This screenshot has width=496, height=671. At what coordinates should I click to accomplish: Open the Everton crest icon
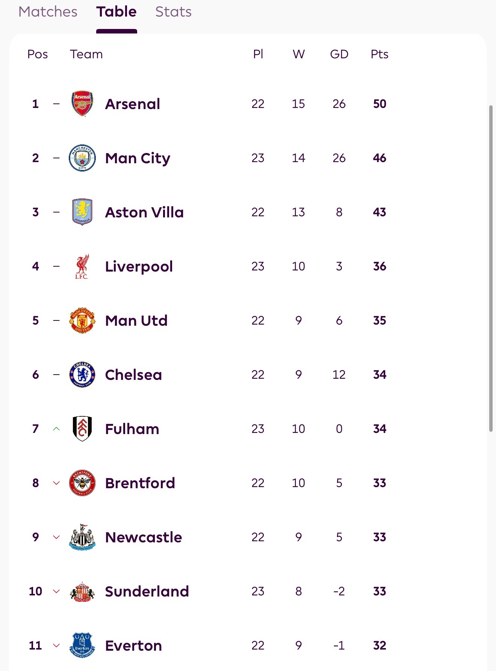click(82, 645)
